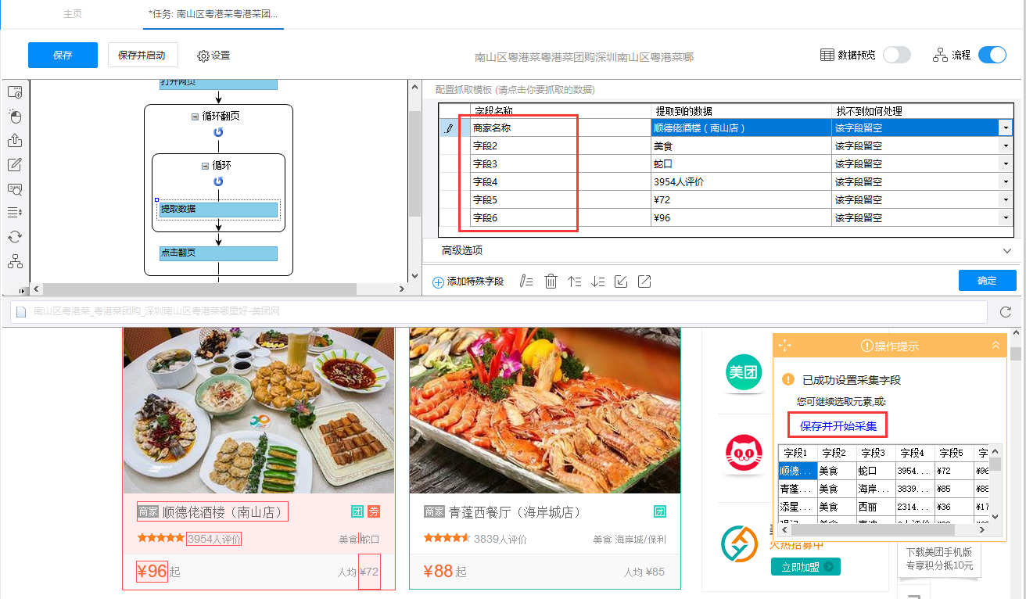Viewport: 1026px width, 599px height.
Task: Click the pencil edit marker on 商家名称 row
Action: [449, 127]
